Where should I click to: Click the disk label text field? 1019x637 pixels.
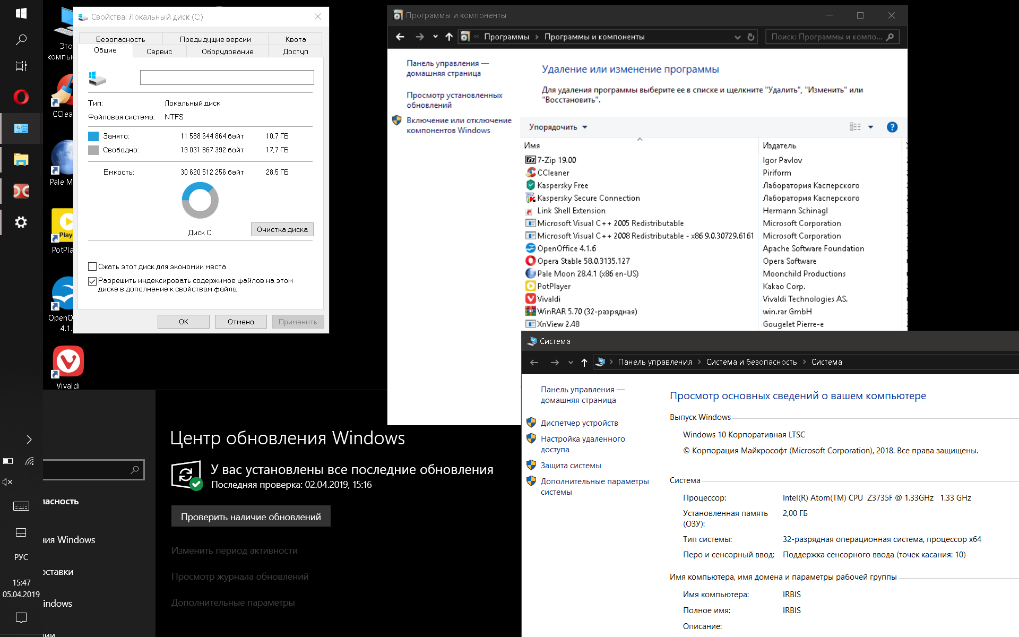[x=227, y=78]
